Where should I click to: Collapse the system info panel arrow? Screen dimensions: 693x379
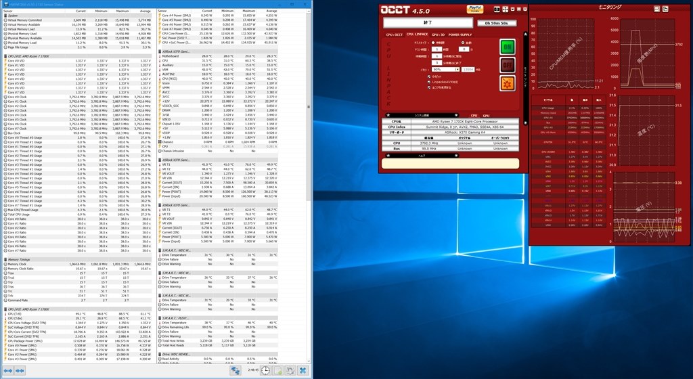456,115
